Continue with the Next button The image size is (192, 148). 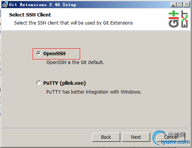click(136, 137)
